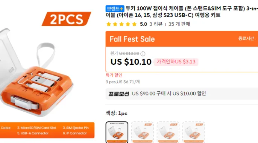Click the 35 개 판매 sold count
The width and height of the screenshot is (258, 143).
click(179, 24)
